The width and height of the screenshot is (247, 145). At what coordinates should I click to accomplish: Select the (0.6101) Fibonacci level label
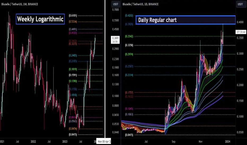click(x=73, y=16)
